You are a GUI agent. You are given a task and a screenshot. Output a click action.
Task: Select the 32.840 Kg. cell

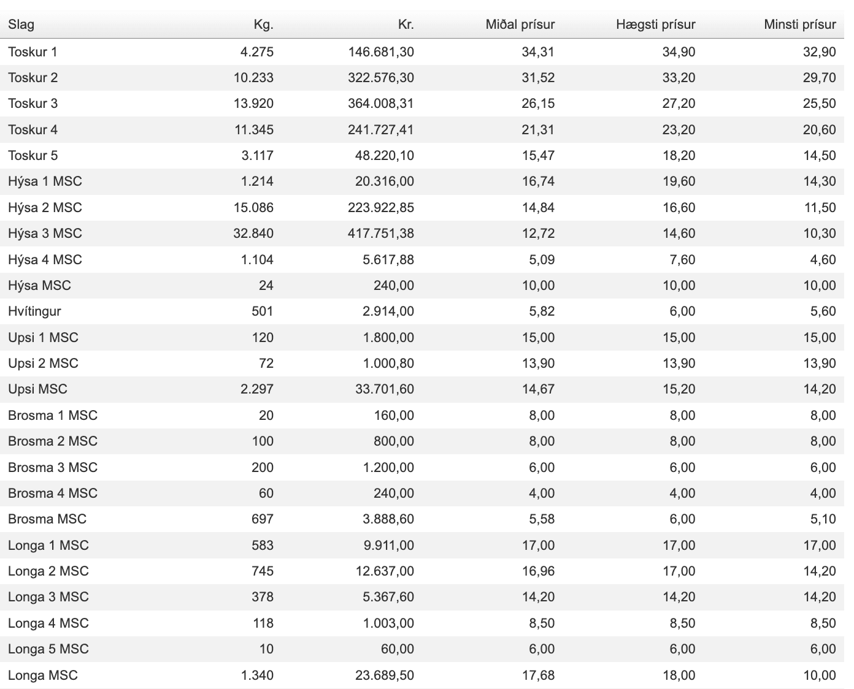(x=253, y=234)
